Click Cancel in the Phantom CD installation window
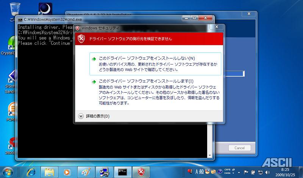Image resolution: width=303 pixels, height=178 pixels. click(x=239, y=148)
